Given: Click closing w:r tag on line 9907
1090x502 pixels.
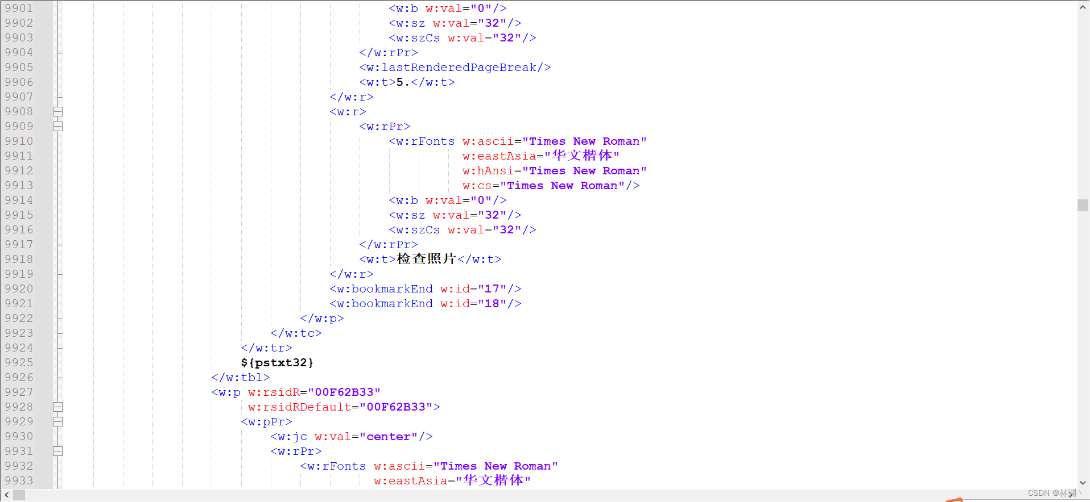Looking at the screenshot, I should coord(352,97).
